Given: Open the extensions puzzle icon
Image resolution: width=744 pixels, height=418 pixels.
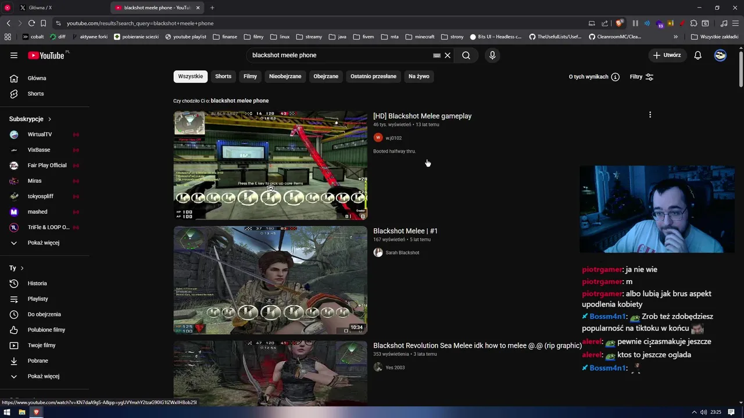Looking at the screenshot, I should click(x=693, y=23).
